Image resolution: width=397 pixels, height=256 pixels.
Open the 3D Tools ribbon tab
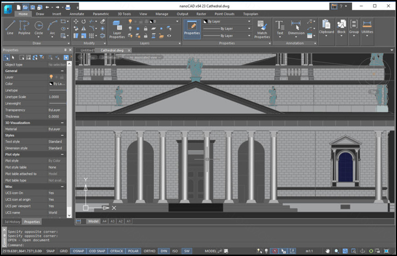click(124, 14)
